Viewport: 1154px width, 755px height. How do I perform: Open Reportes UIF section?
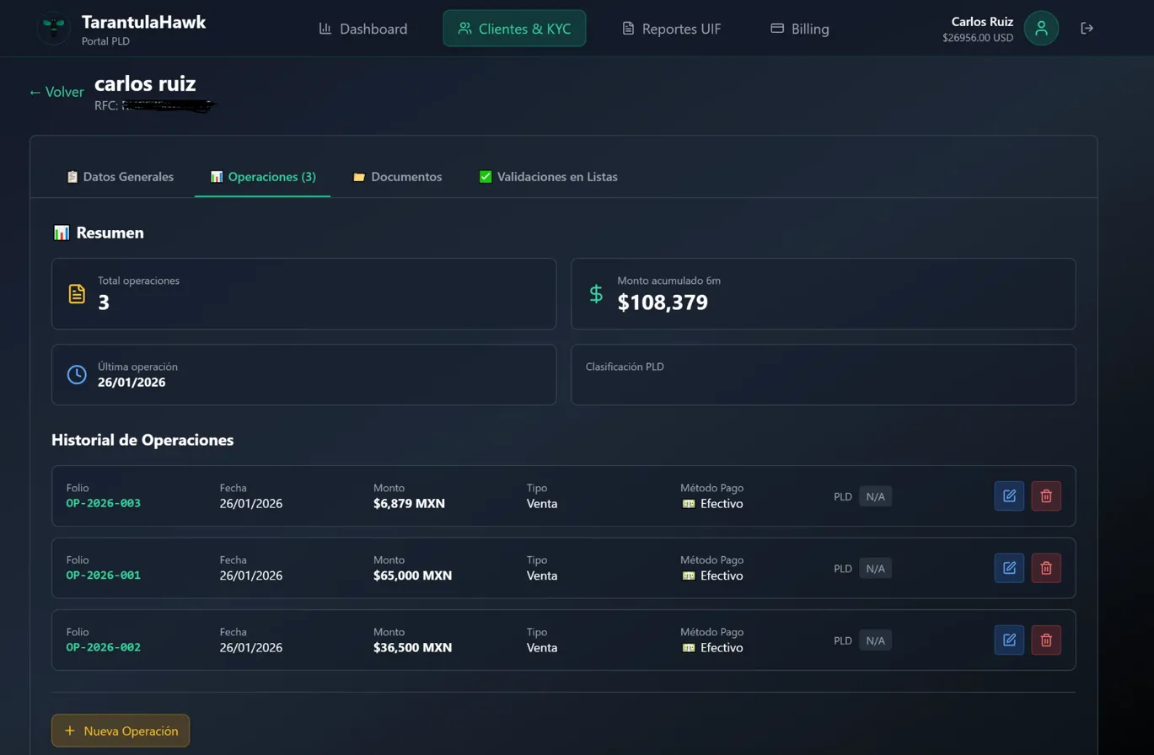point(671,29)
